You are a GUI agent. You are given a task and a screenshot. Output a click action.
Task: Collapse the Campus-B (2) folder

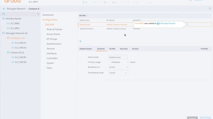pos(8,53)
